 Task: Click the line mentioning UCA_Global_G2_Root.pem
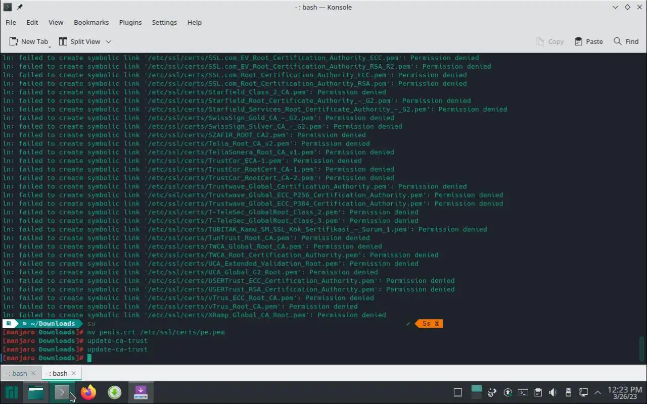190,272
